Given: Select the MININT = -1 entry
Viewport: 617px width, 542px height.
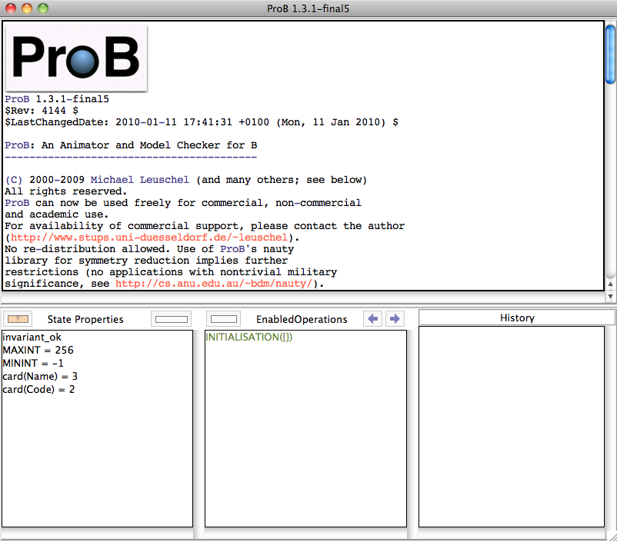Looking at the screenshot, I should click(x=33, y=364).
